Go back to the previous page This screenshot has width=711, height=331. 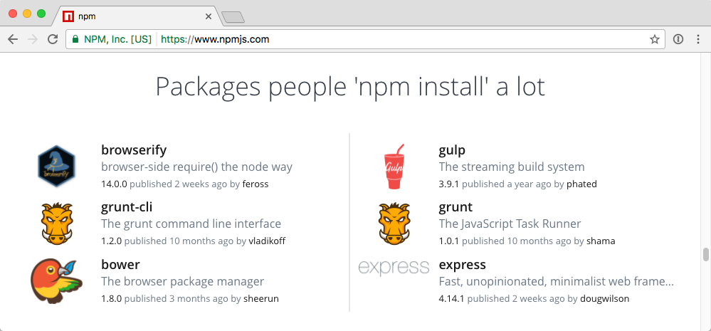tap(13, 40)
